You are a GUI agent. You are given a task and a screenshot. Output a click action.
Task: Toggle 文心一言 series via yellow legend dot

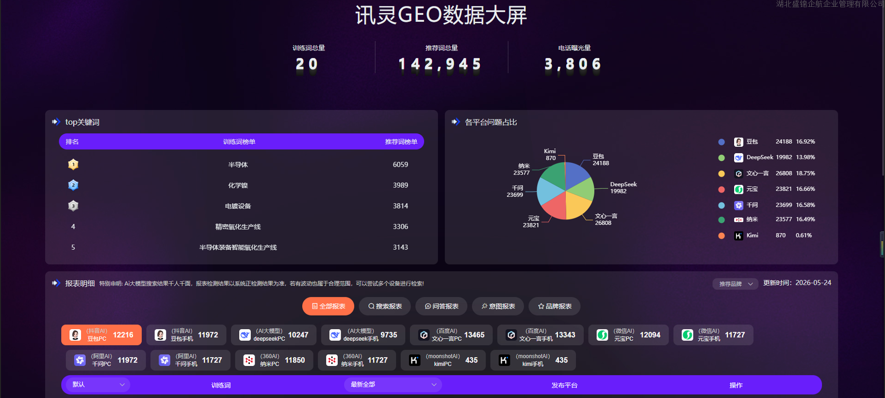point(721,174)
